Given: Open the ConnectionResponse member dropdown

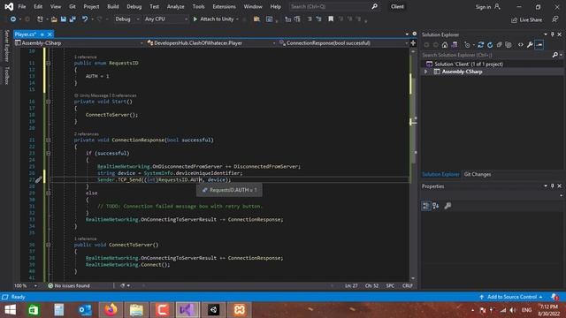Looking at the screenshot, I should 343,43.
